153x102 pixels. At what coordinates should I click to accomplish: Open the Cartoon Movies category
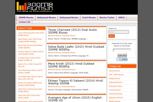(115, 90)
